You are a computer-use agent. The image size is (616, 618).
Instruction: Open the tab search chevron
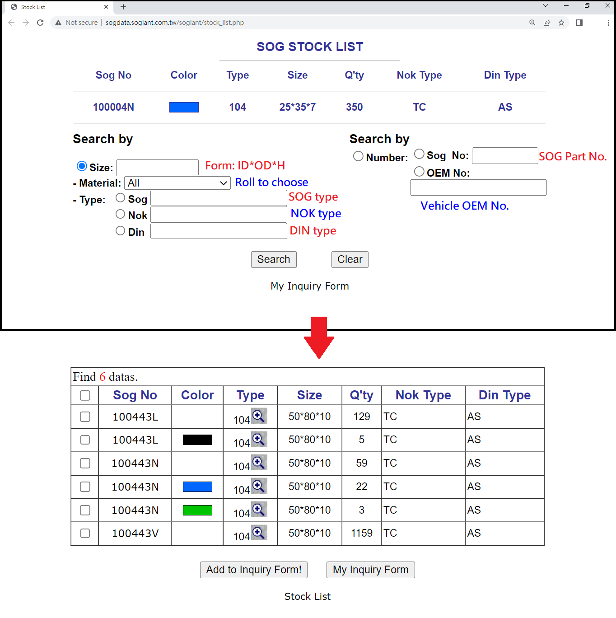[546, 6]
